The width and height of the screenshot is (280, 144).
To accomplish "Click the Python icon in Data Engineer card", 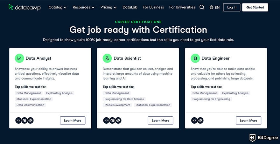I will point(200,120).
